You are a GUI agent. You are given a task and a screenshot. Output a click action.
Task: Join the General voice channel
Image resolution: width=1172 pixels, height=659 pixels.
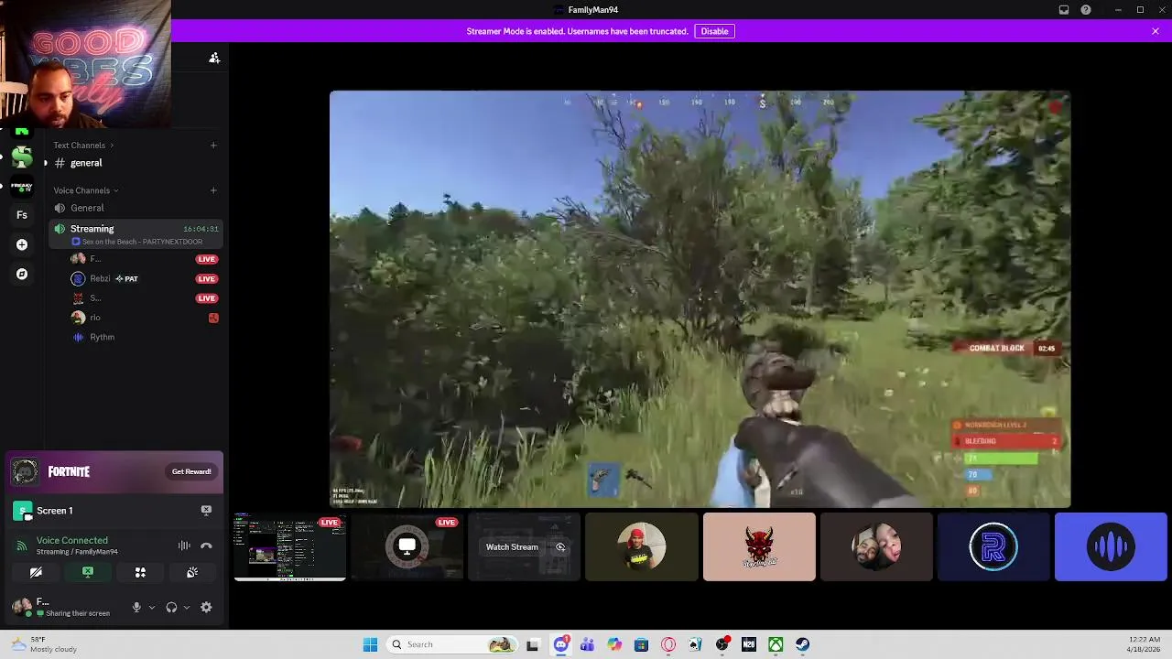[136, 208]
